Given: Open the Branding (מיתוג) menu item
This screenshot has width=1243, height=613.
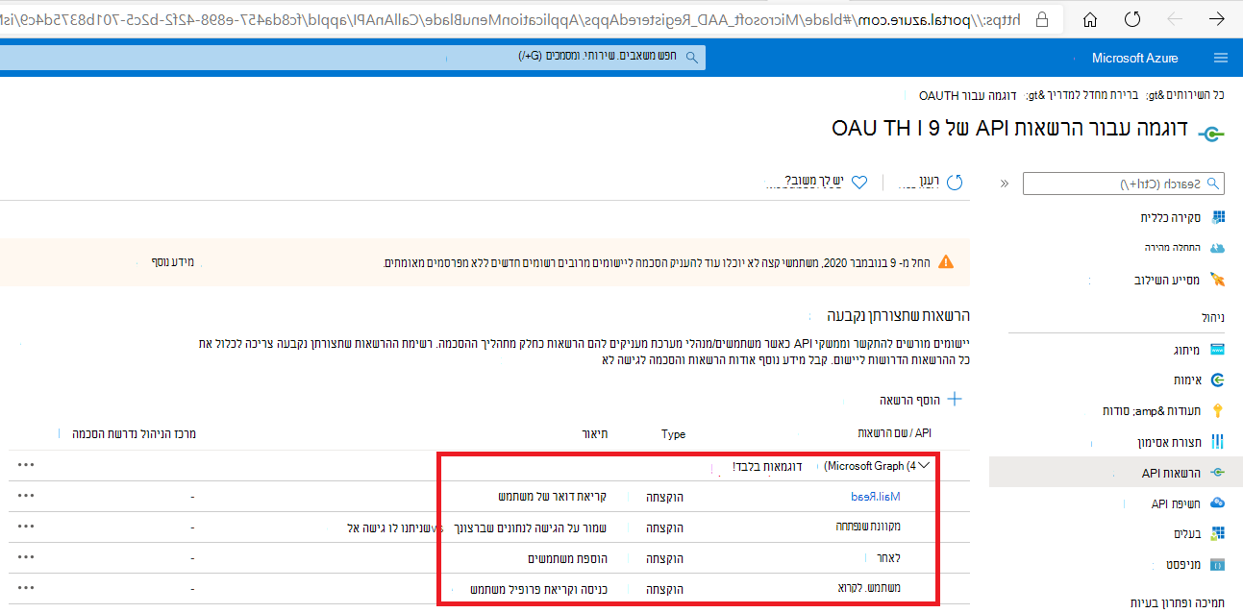Looking at the screenshot, I should (1187, 351).
